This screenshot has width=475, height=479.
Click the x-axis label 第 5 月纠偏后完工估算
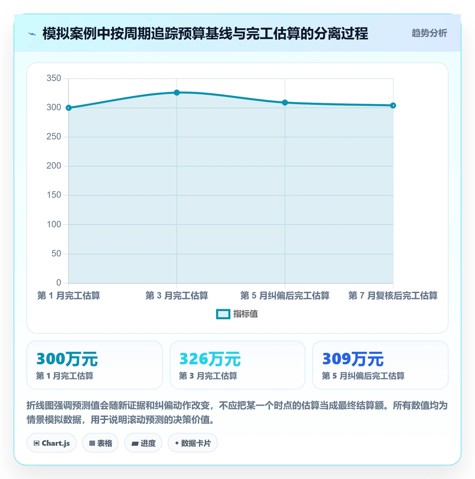pos(285,295)
